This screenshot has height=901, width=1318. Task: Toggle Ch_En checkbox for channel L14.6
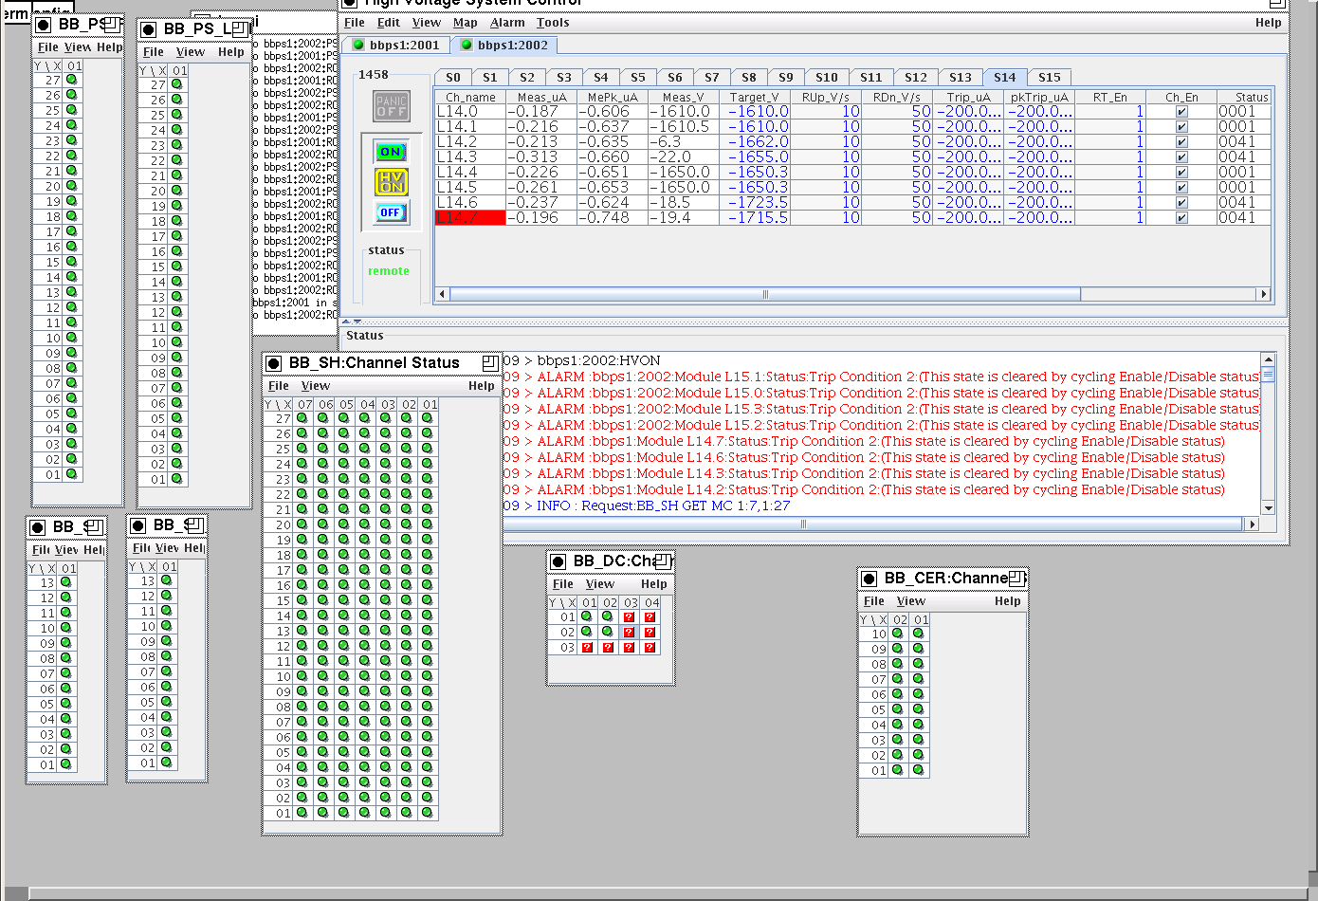1181,203
